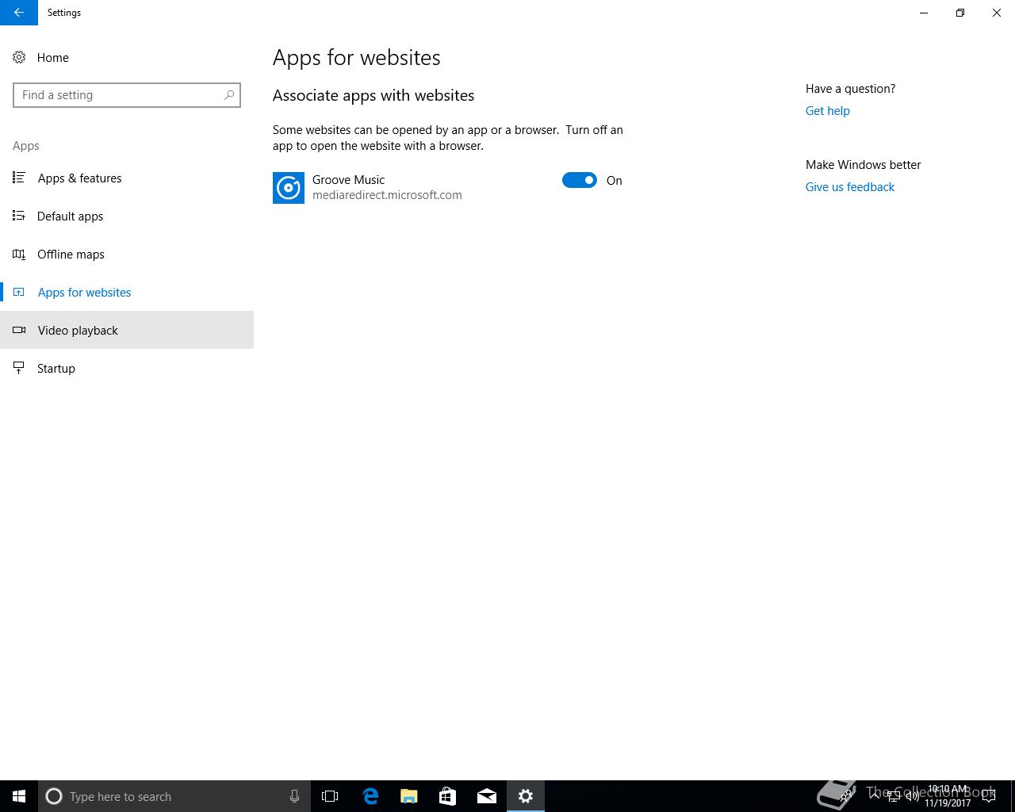Open Video playback page
The width and height of the screenshot is (1015, 812).
point(127,330)
